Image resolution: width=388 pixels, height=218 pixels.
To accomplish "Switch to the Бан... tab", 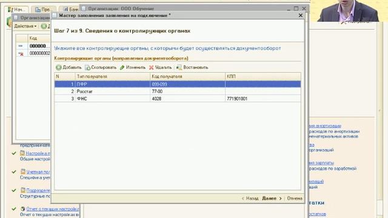I will pyautogui.click(x=71, y=10).
